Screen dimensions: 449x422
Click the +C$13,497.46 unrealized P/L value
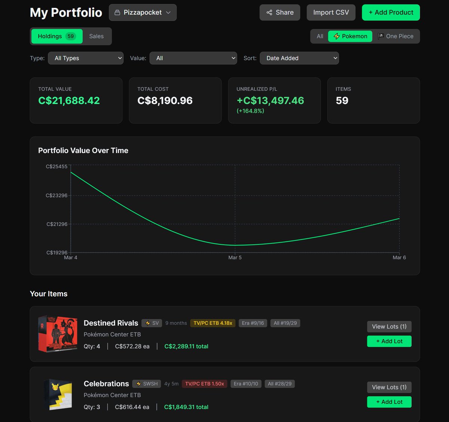click(x=270, y=101)
